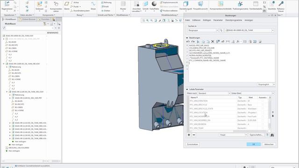Click the delete X icon in Beziehungen toolbar
Screen dimensions: 299x168
(213, 42)
